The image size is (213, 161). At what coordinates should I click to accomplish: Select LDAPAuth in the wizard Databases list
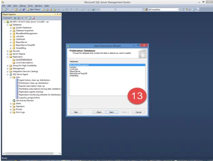pos(107,69)
